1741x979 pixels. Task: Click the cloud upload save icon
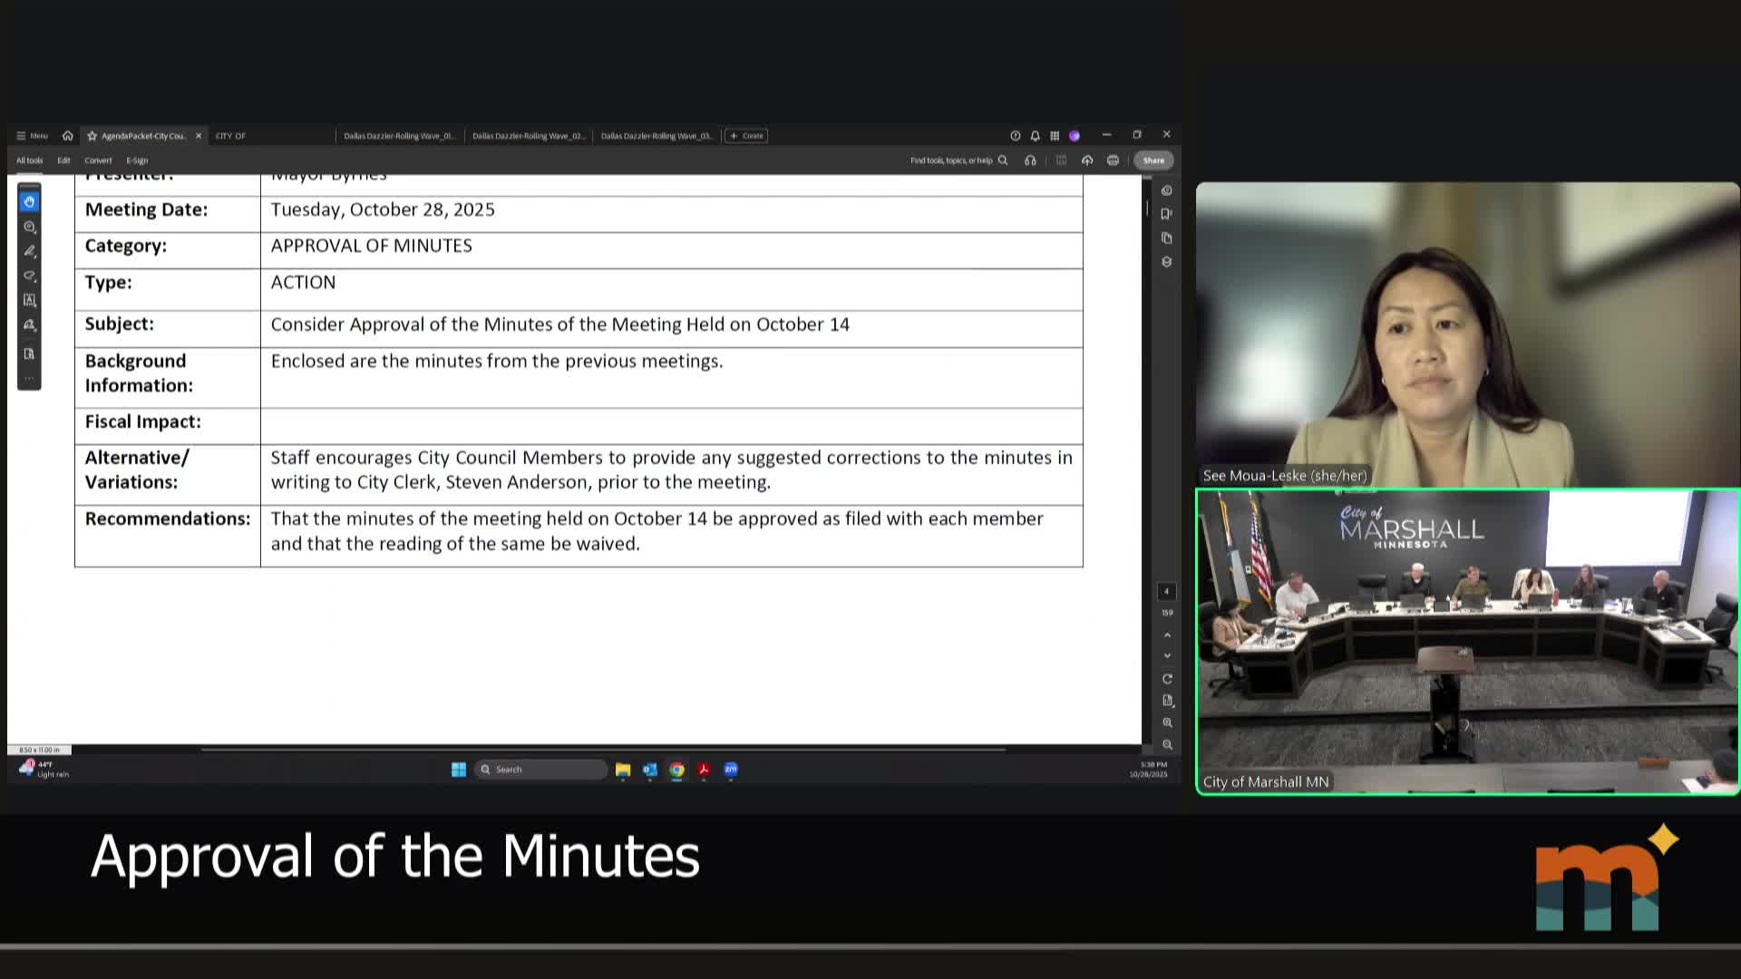click(x=1087, y=160)
